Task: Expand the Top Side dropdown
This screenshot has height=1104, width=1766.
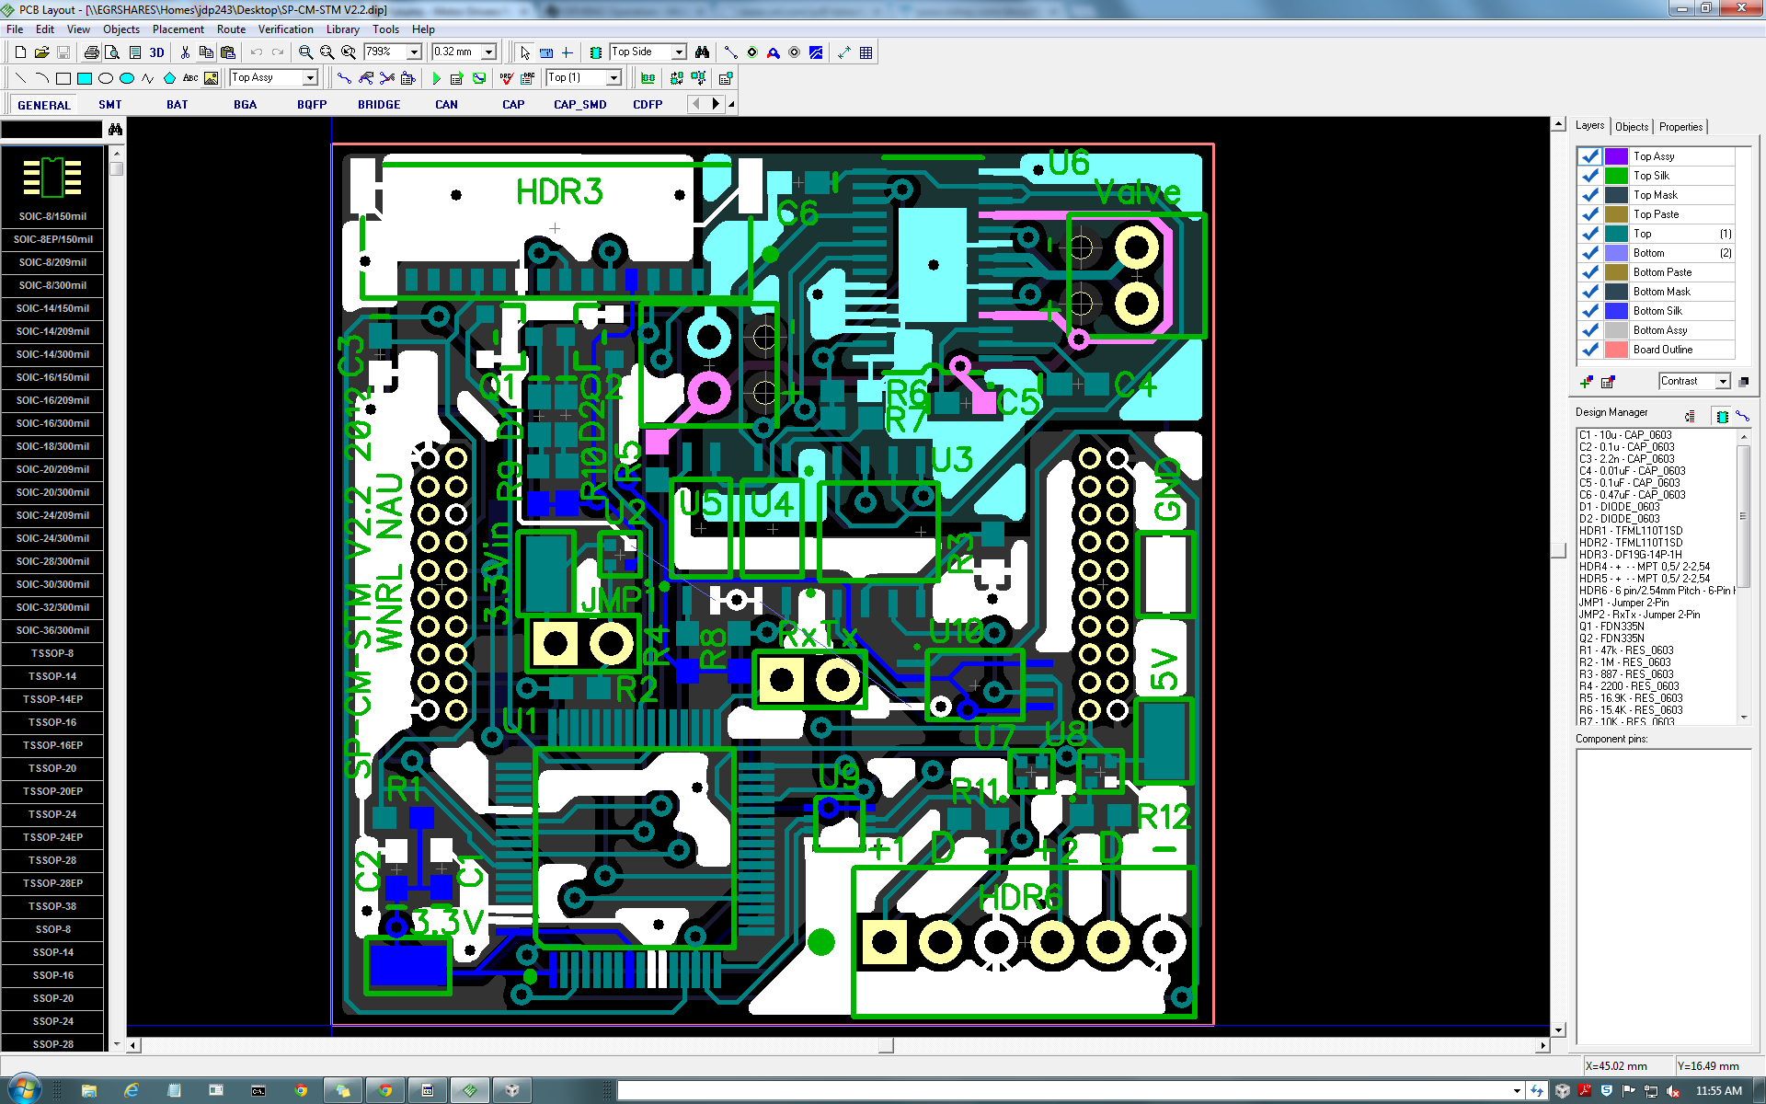Action: pyautogui.click(x=679, y=52)
